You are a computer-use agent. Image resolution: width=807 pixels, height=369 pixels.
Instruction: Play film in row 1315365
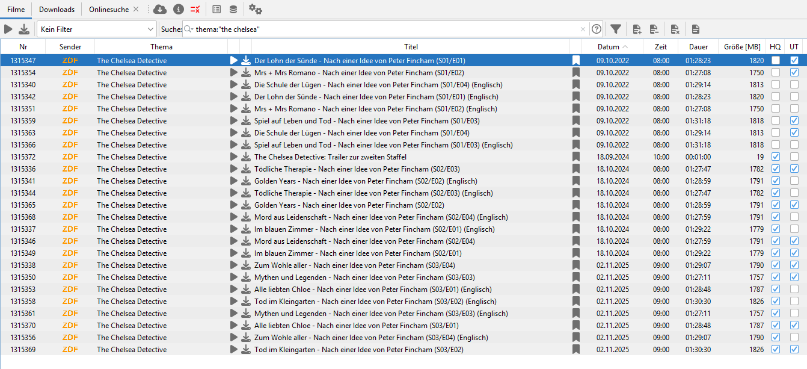pos(234,205)
